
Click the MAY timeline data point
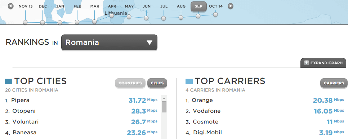129,17
